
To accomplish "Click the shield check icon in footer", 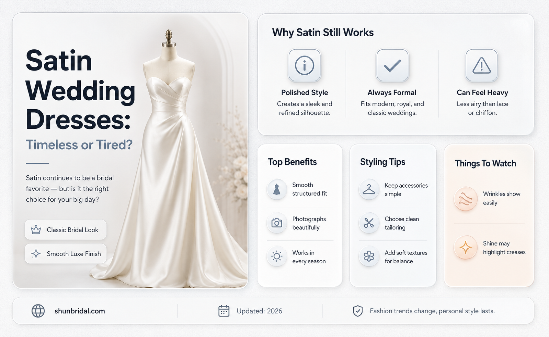I will tap(358, 311).
